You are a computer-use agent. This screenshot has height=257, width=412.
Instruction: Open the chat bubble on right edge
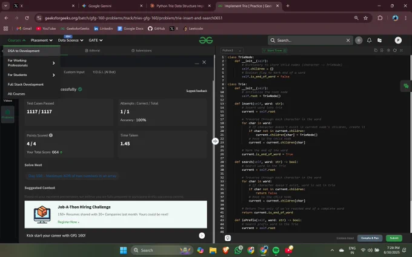coord(406,86)
